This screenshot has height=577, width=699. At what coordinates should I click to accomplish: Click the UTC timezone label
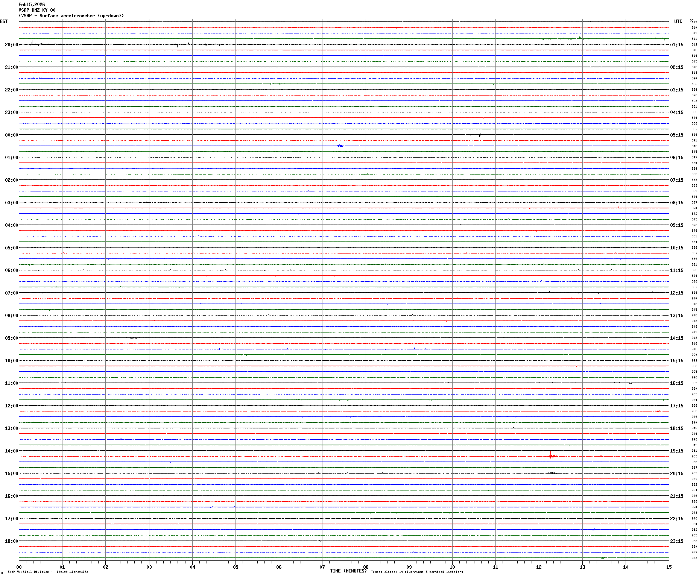pyautogui.click(x=678, y=21)
